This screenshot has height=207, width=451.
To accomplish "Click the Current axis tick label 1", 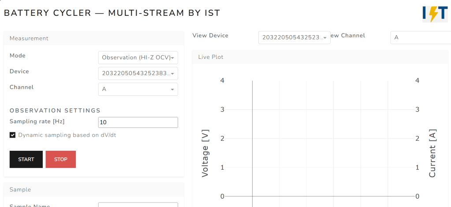I will point(417,167).
